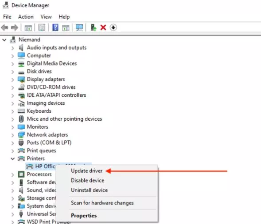Click the Forward arrow toolbar icon
261x224 pixels.
[15, 27]
